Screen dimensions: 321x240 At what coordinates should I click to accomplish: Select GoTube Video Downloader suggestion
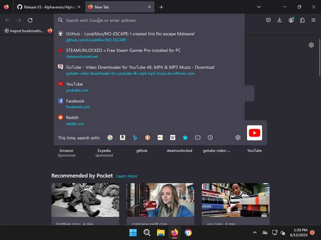[149, 70]
